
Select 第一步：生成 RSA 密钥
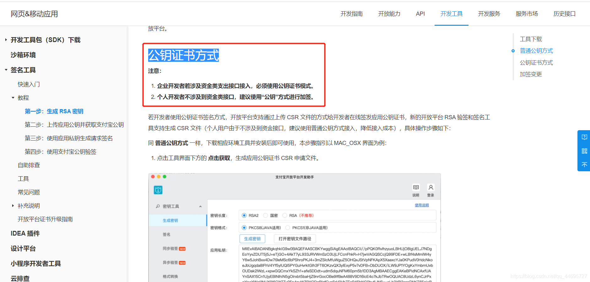(x=54, y=111)
